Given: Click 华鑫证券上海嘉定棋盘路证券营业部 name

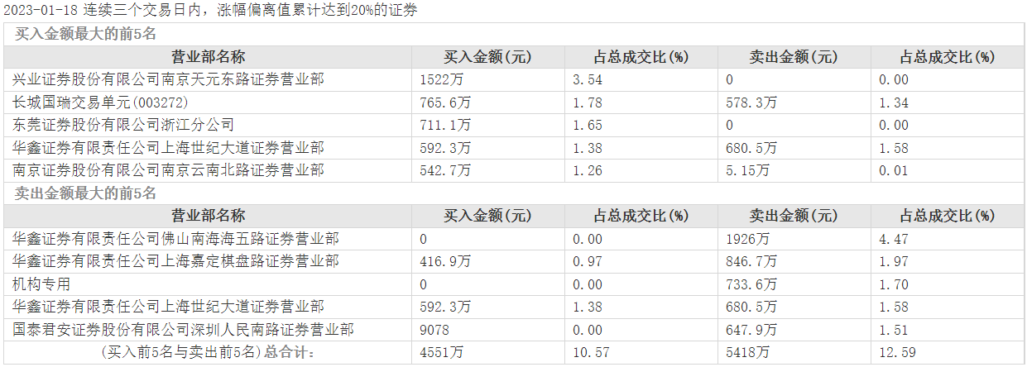Looking at the screenshot, I should pyautogui.click(x=175, y=261).
